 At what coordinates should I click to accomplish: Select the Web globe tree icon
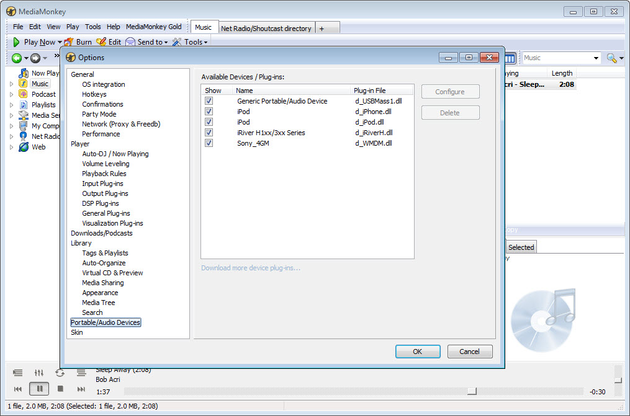[24, 147]
